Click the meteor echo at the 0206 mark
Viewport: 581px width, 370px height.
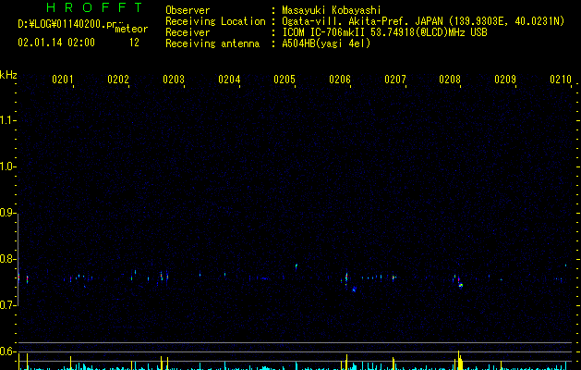[x=346, y=277]
